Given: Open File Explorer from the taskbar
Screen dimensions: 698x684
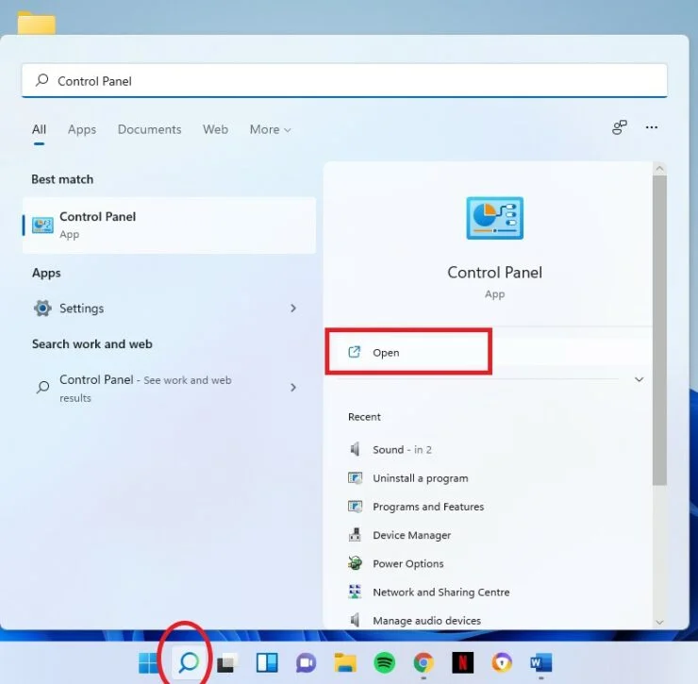Looking at the screenshot, I should tap(345, 662).
